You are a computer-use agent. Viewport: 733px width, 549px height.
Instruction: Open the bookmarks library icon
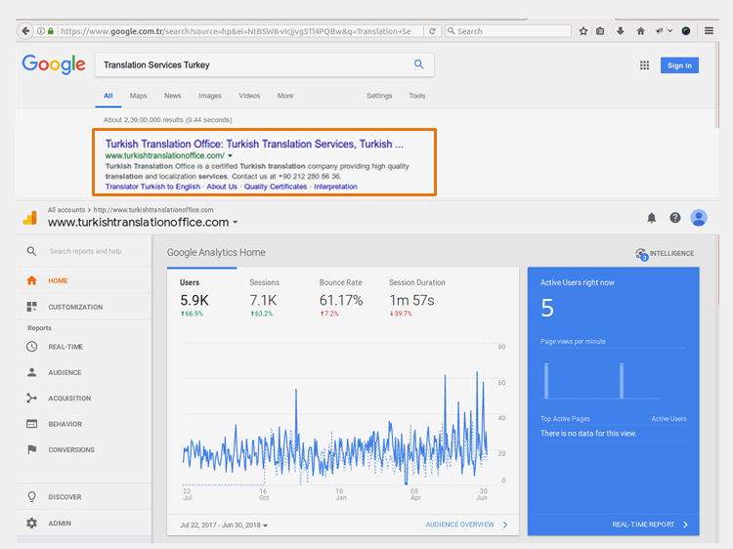[x=600, y=31]
